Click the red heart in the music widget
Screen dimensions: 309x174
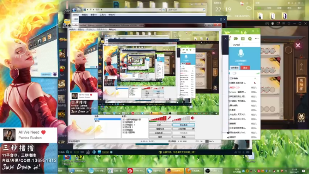[44, 132]
